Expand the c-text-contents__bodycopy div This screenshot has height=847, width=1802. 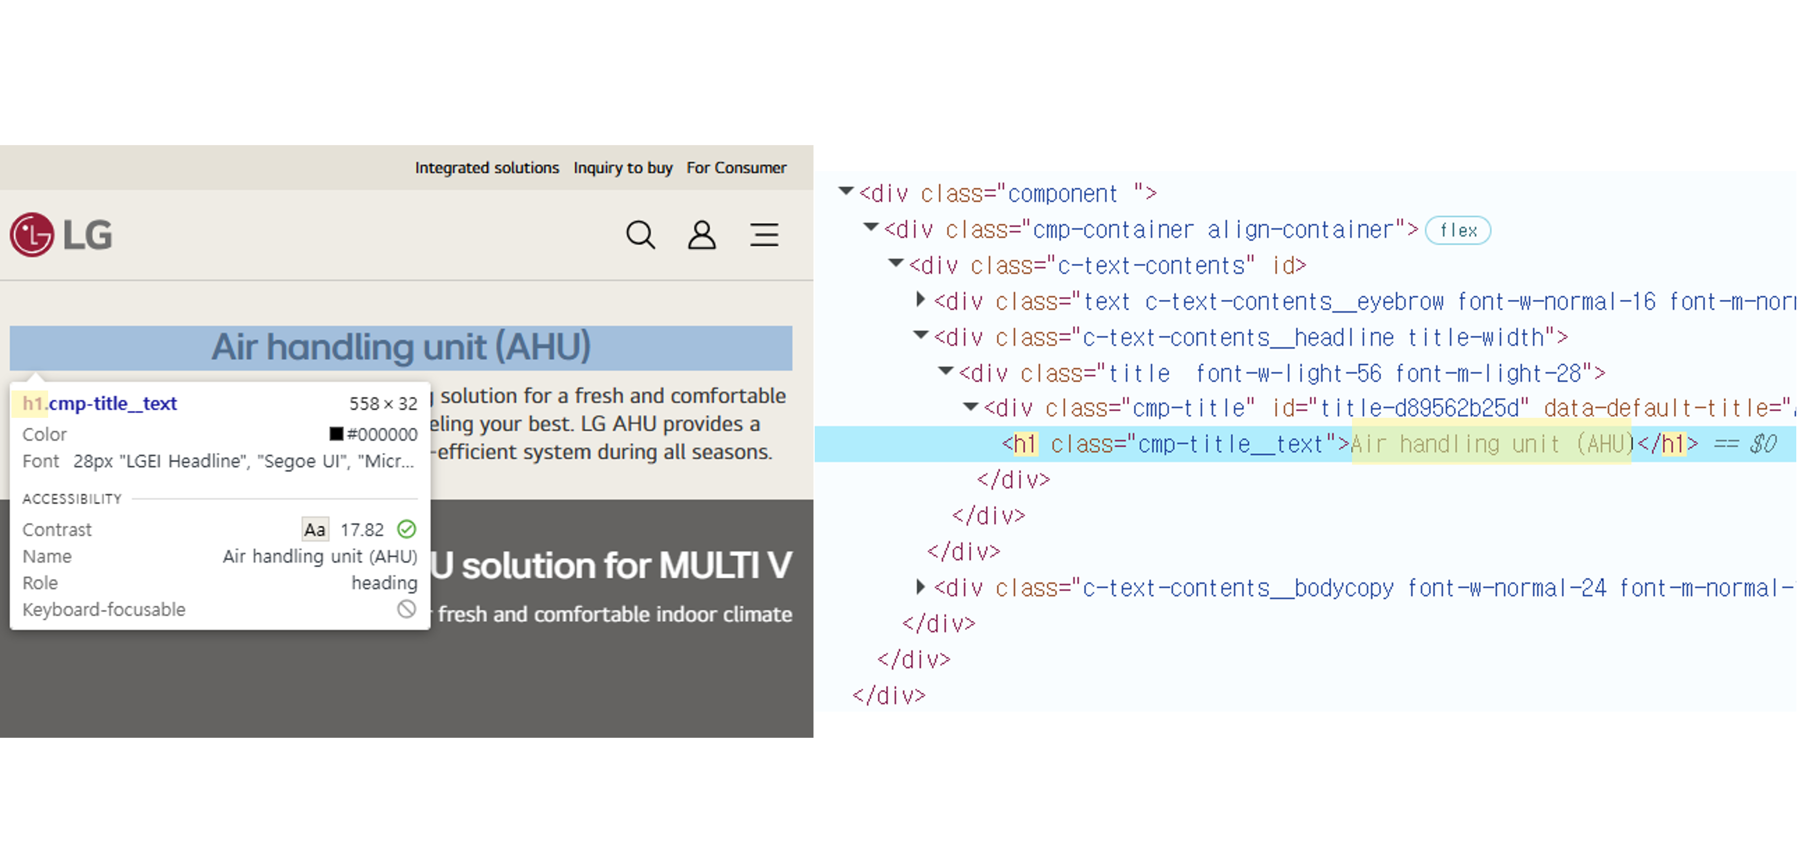point(921,586)
